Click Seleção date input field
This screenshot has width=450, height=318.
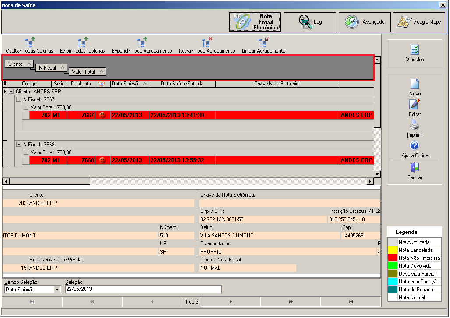pyautogui.click(x=143, y=289)
